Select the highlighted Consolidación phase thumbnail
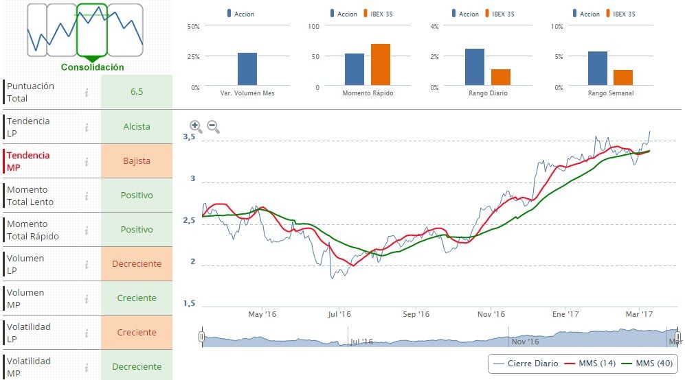The image size is (685, 380). pyautogui.click(x=92, y=30)
